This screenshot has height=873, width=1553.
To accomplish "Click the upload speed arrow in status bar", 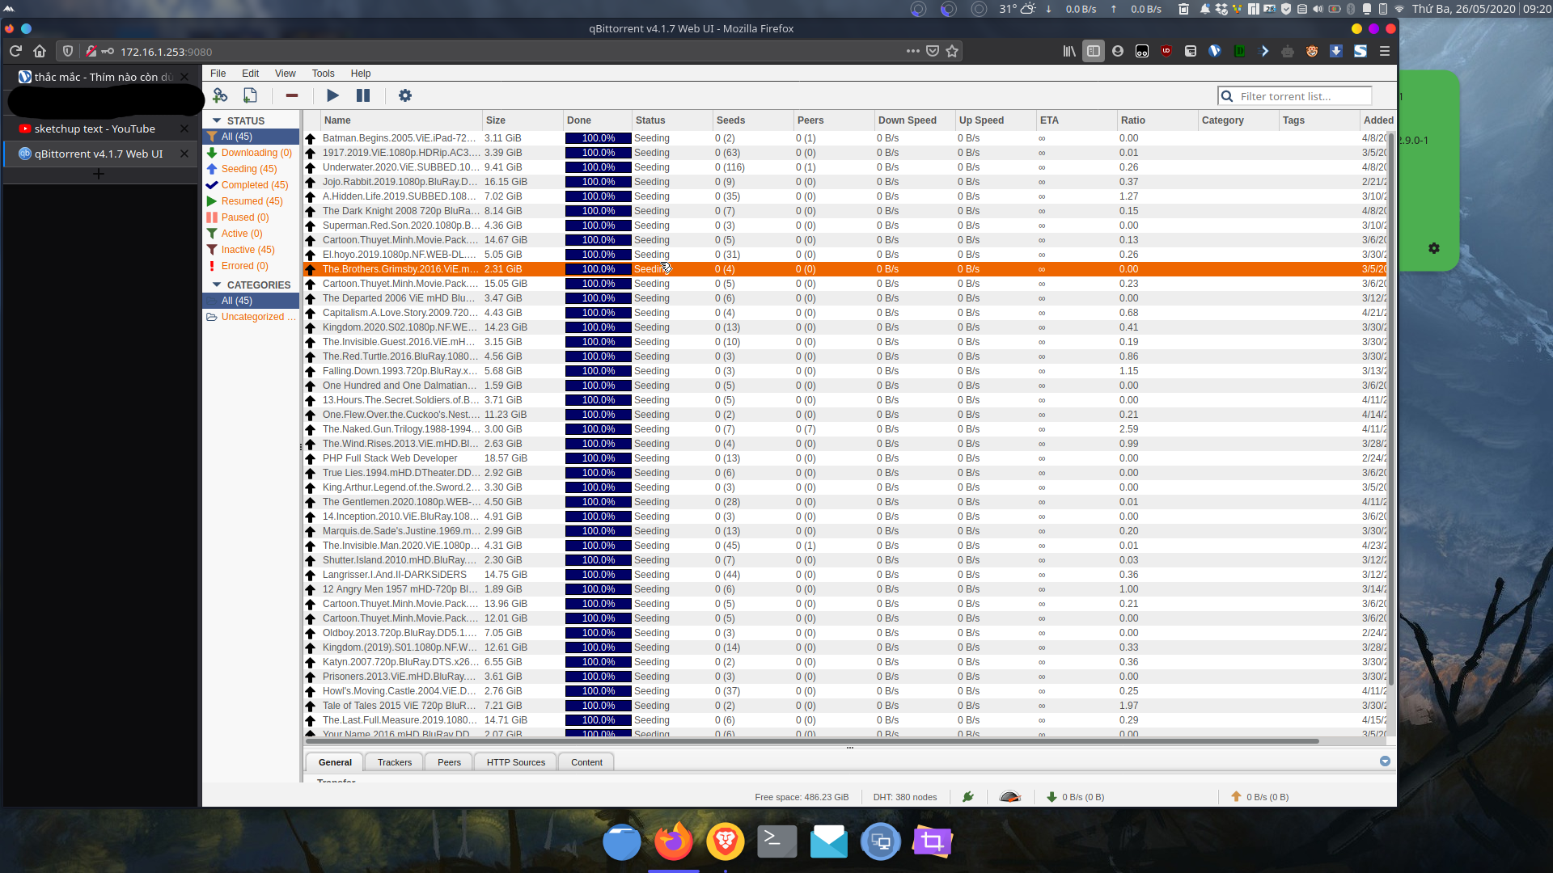I will point(1236,797).
